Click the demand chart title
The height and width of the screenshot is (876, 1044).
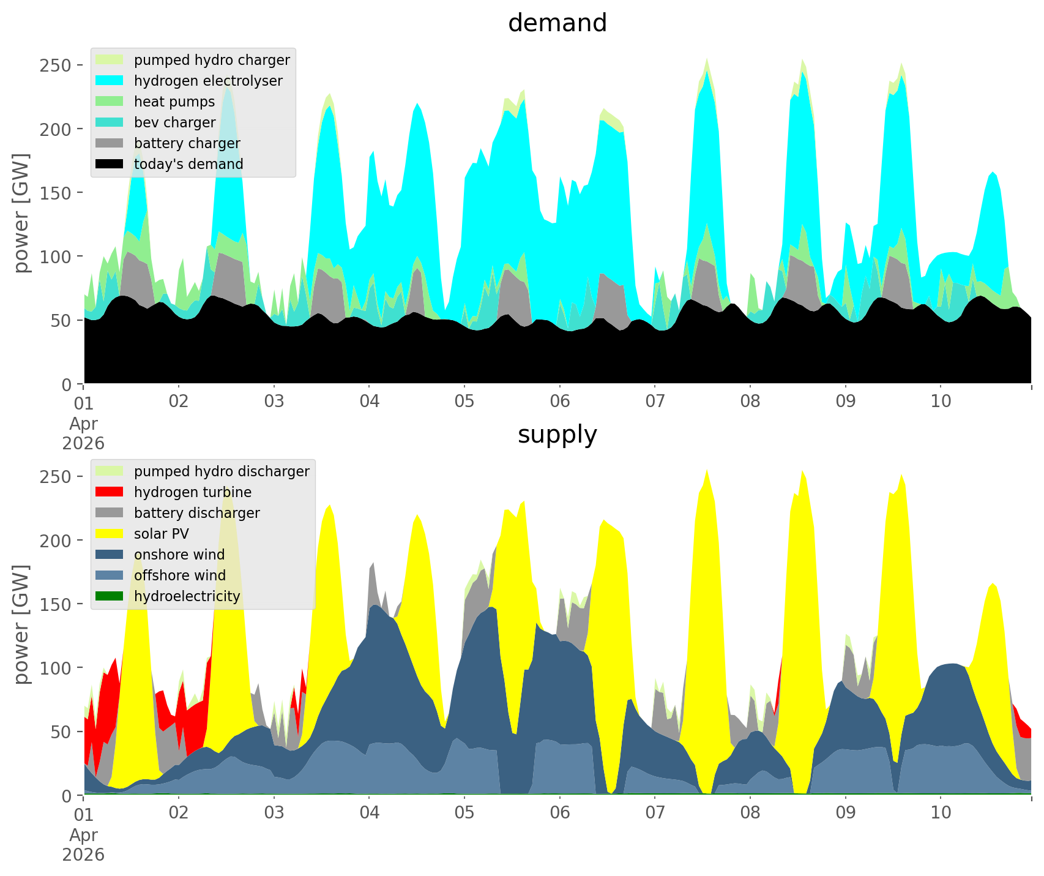coord(557,23)
